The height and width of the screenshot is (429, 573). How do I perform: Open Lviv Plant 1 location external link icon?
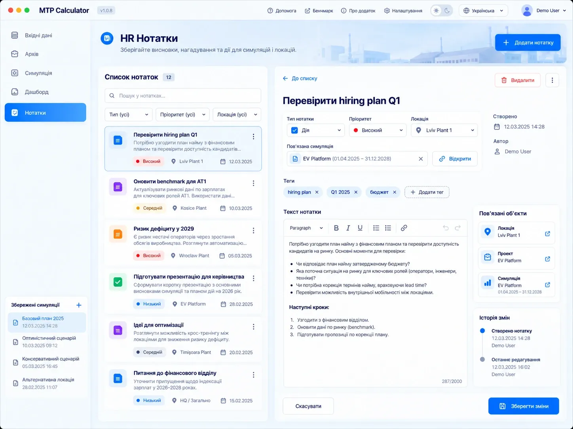click(x=548, y=233)
